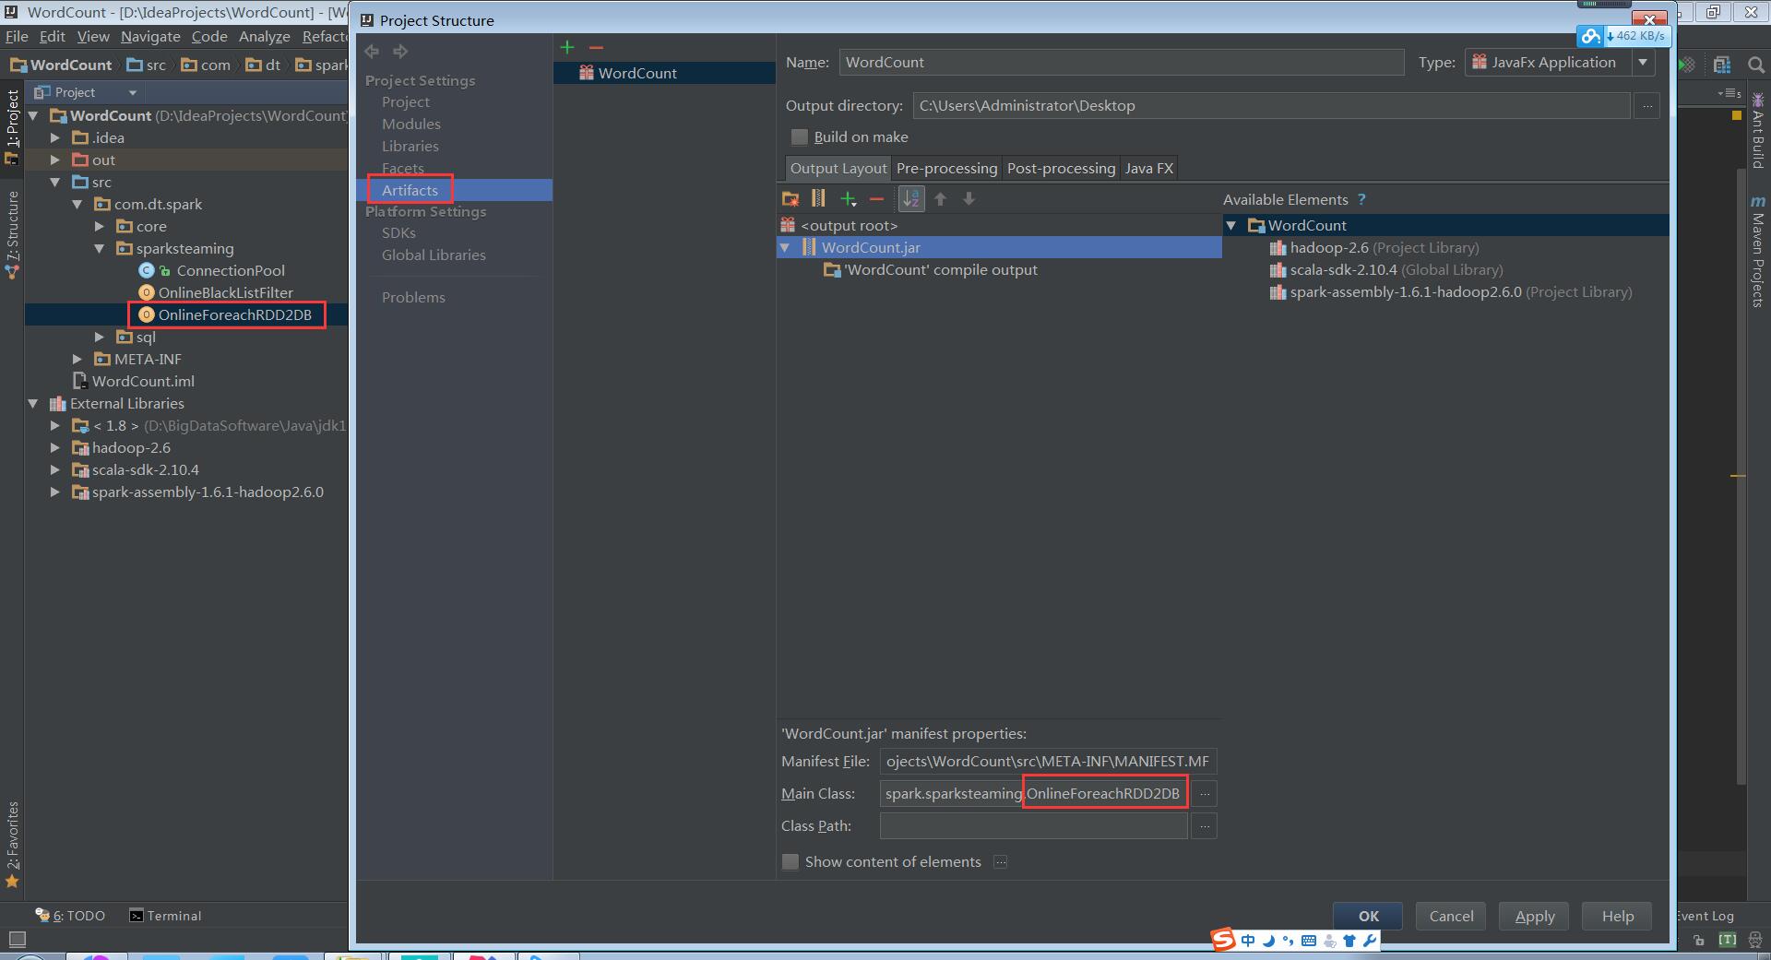
Task: Click OK button
Action: tap(1368, 917)
